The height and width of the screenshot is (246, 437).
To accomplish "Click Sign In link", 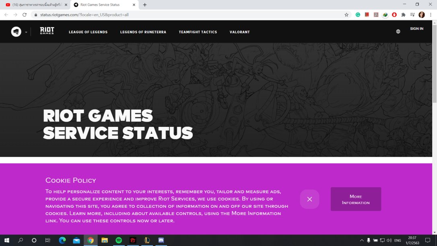I will click(x=416, y=29).
